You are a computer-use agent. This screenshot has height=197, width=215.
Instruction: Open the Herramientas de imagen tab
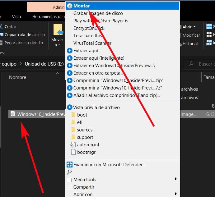coord(49,17)
